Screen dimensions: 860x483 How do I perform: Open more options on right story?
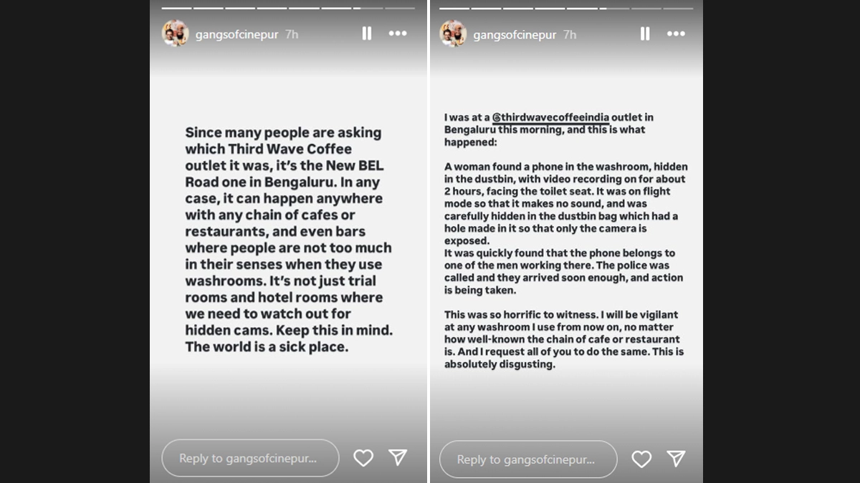tap(676, 34)
